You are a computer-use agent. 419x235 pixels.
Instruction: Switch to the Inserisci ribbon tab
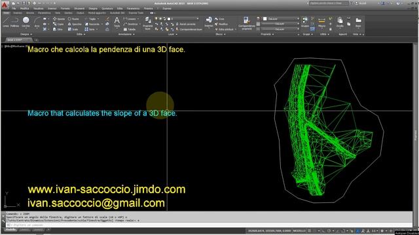(18, 13)
